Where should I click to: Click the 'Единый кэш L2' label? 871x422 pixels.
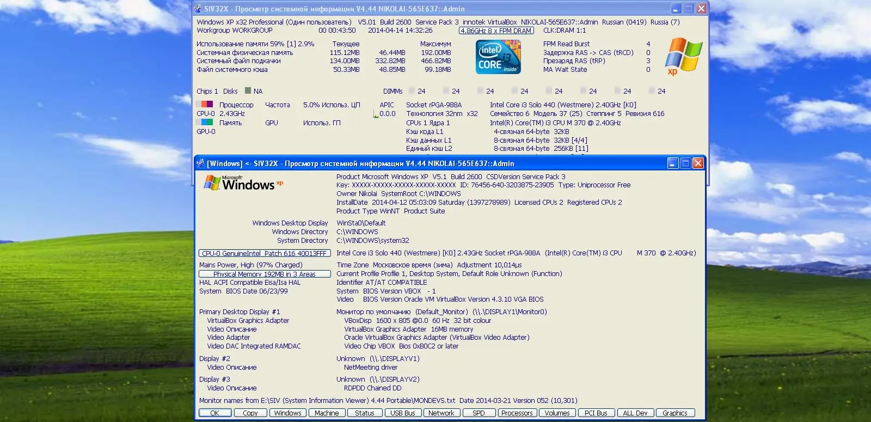(x=429, y=149)
